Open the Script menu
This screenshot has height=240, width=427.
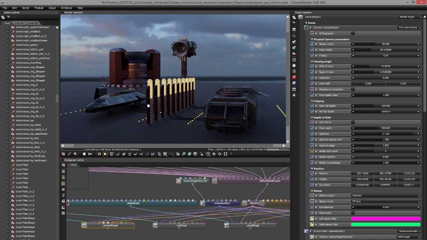pos(25,8)
